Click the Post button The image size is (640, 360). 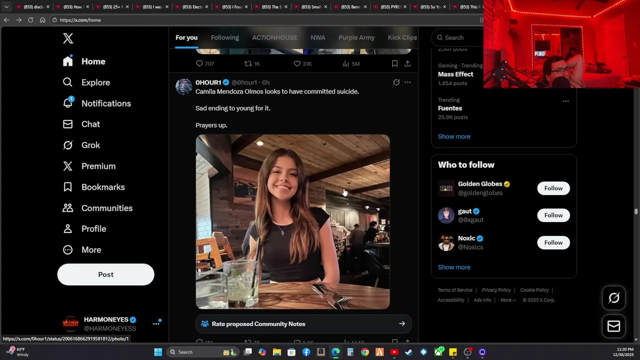105,274
